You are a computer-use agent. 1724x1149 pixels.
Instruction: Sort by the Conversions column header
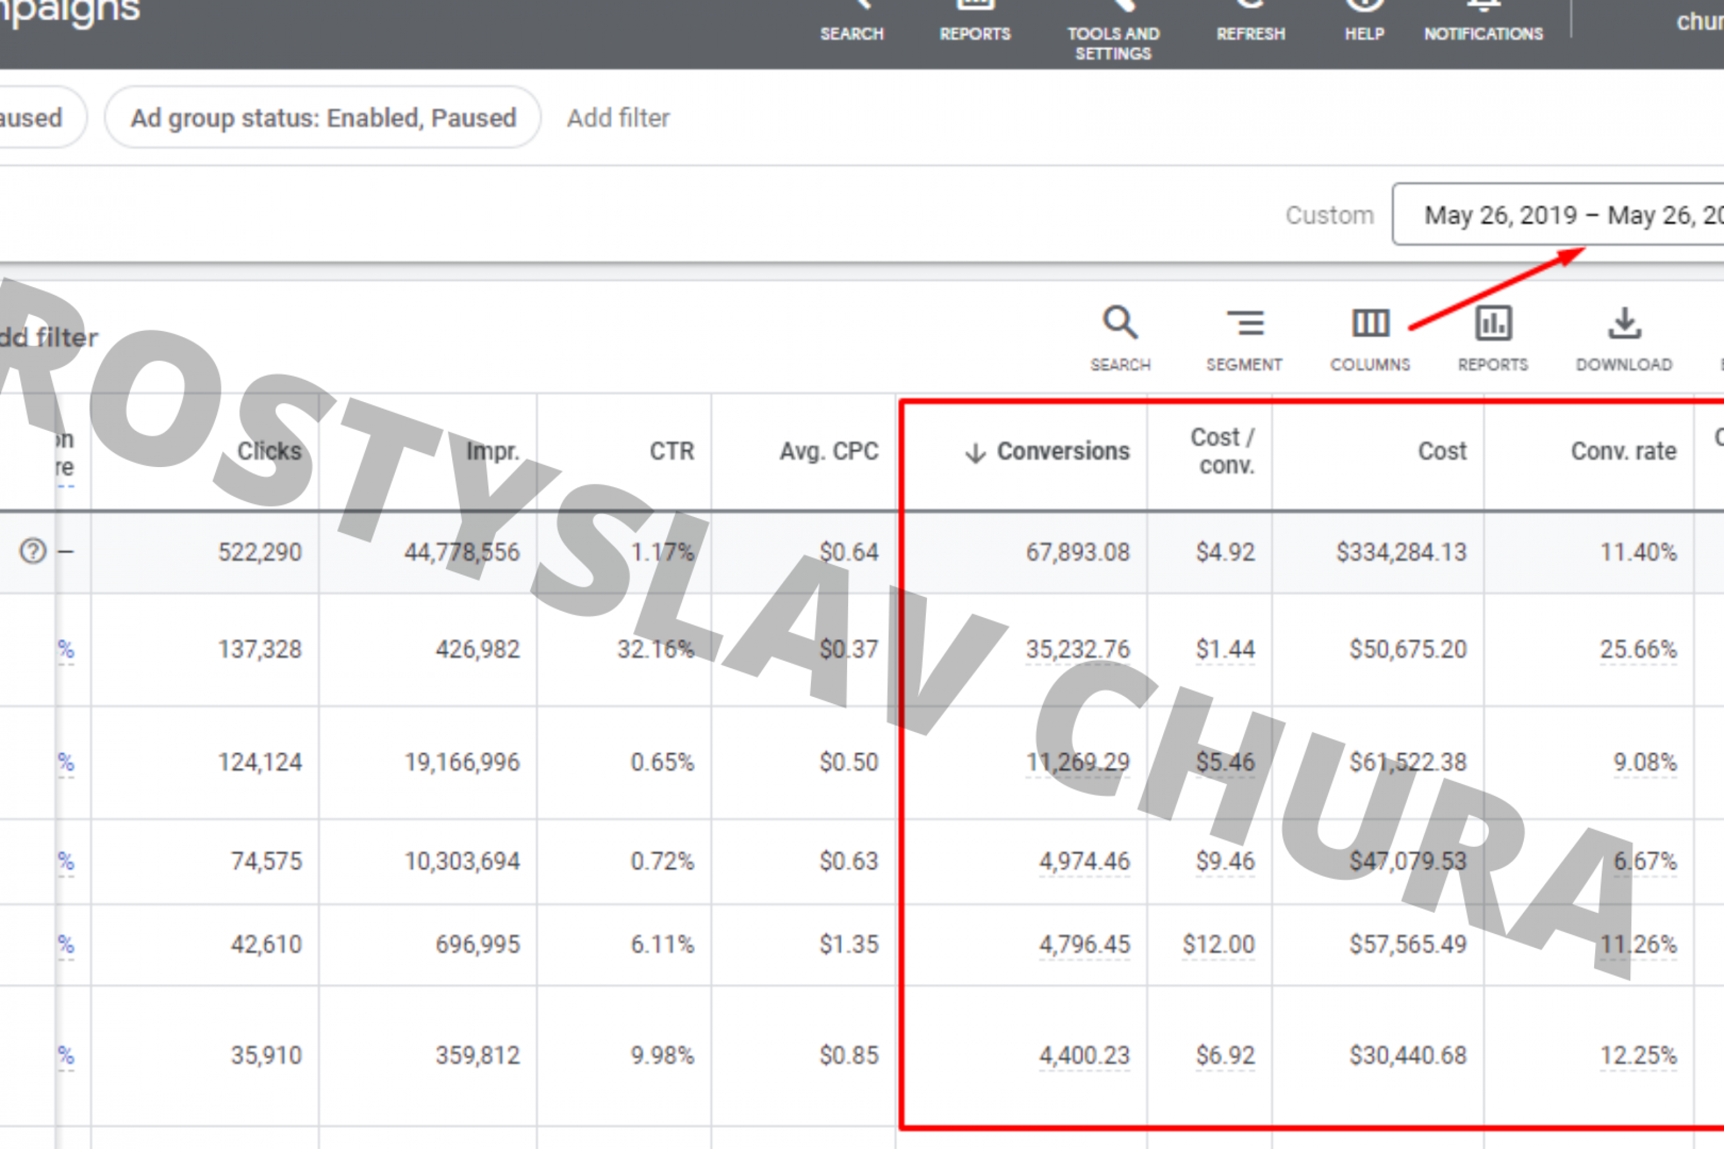point(1048,452)
